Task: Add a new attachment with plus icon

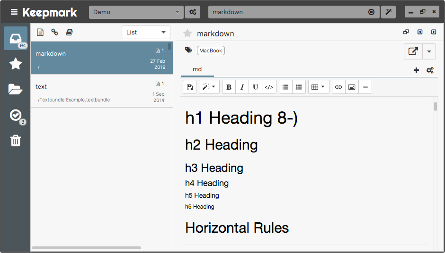Action: (x=416, y=70)
